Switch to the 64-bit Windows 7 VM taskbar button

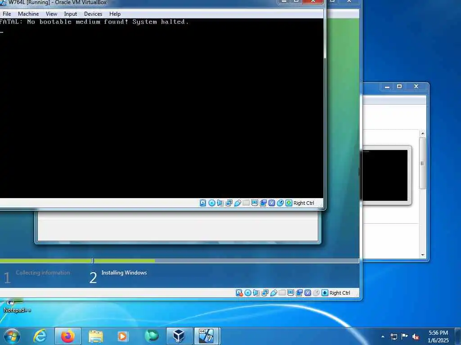(206, 336)
